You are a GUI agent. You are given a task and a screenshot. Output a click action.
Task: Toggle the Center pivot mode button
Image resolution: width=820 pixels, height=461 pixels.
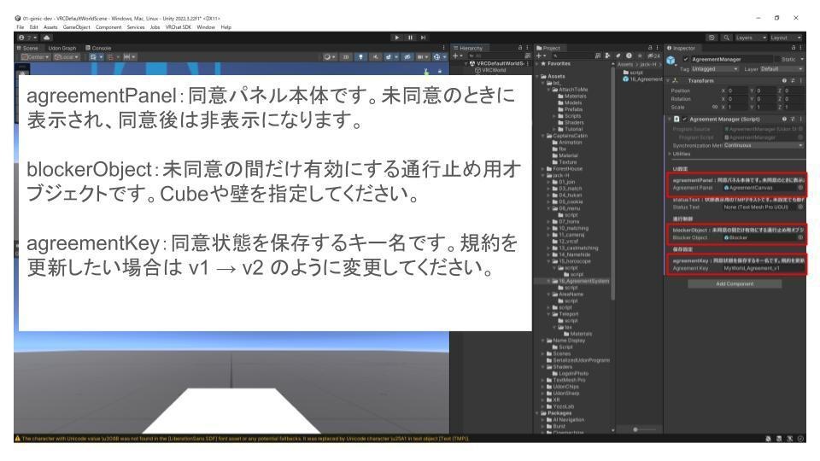[x=35, y=57]
